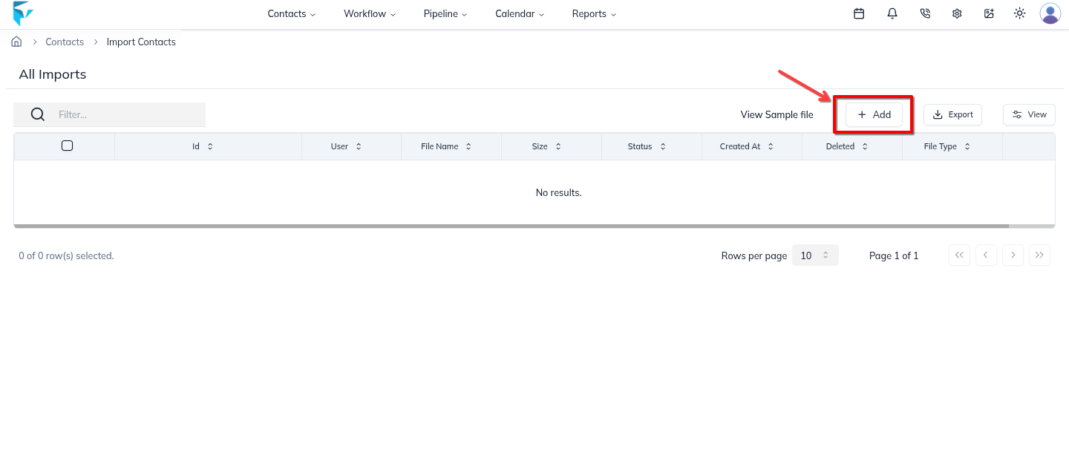The image size is (1069, 453).
Task: Open the call dialer icon
Action: [x=925, y=13]
